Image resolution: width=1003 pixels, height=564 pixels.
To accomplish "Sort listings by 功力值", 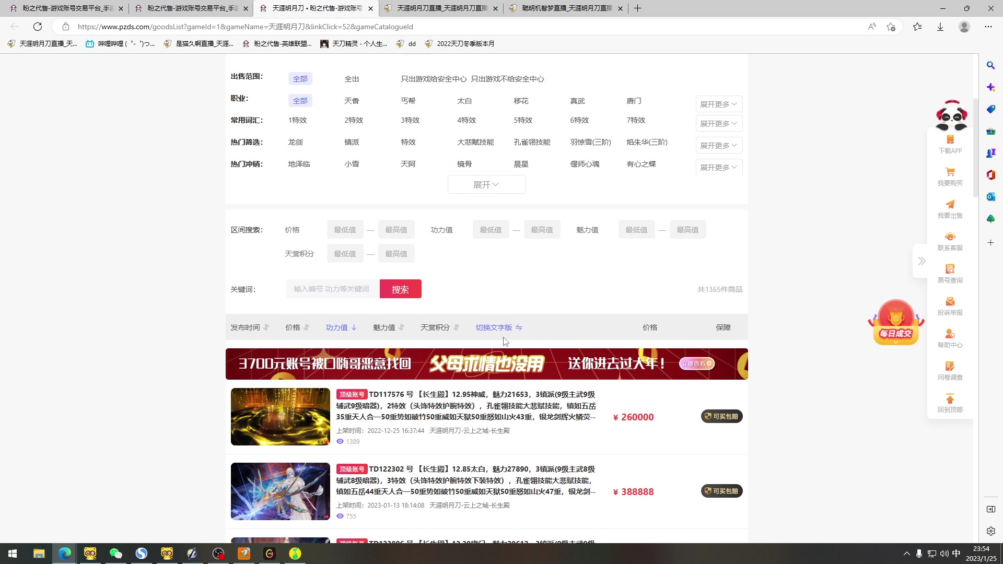I will click(341, 327).
